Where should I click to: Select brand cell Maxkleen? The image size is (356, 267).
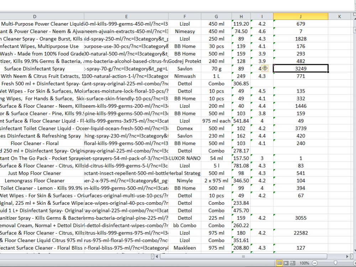(x=184, y=248)
